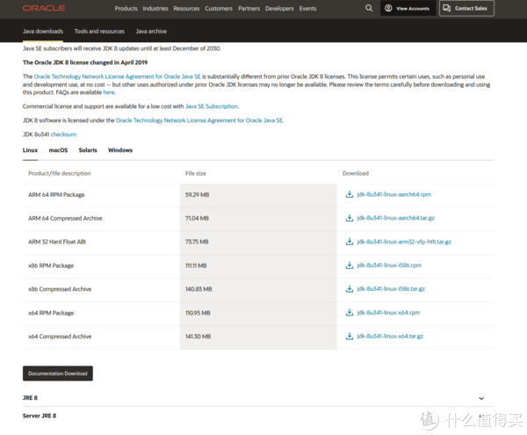Click 'x86 RPM Package' description
Viewport: 527px width, 435px height.
point(51,265)
